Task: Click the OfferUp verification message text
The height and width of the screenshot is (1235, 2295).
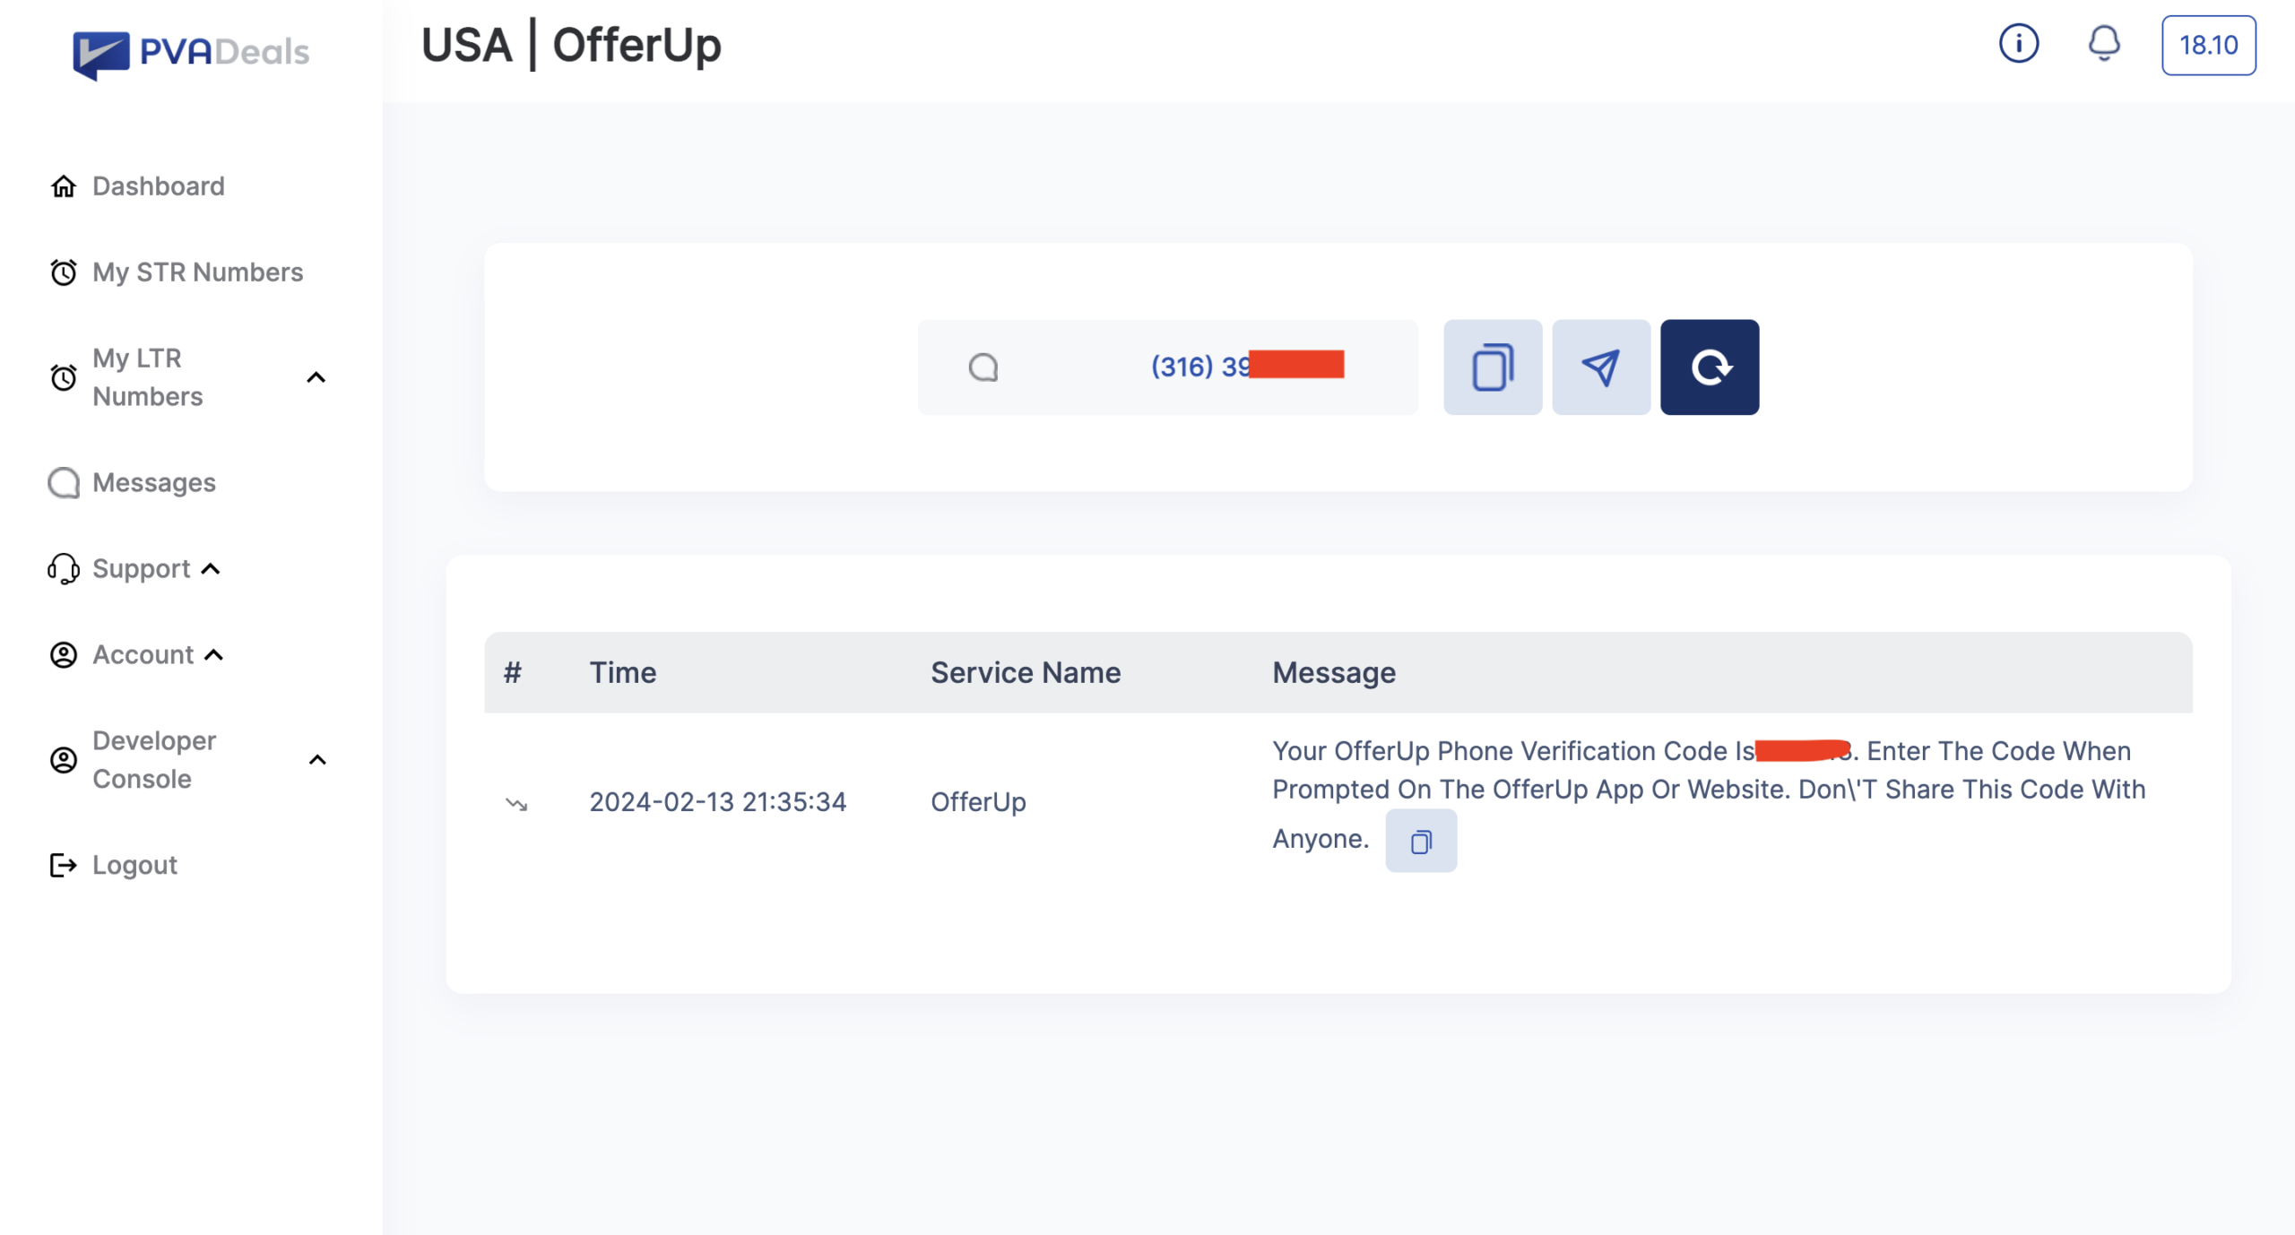Action: tap(1709, 793)
